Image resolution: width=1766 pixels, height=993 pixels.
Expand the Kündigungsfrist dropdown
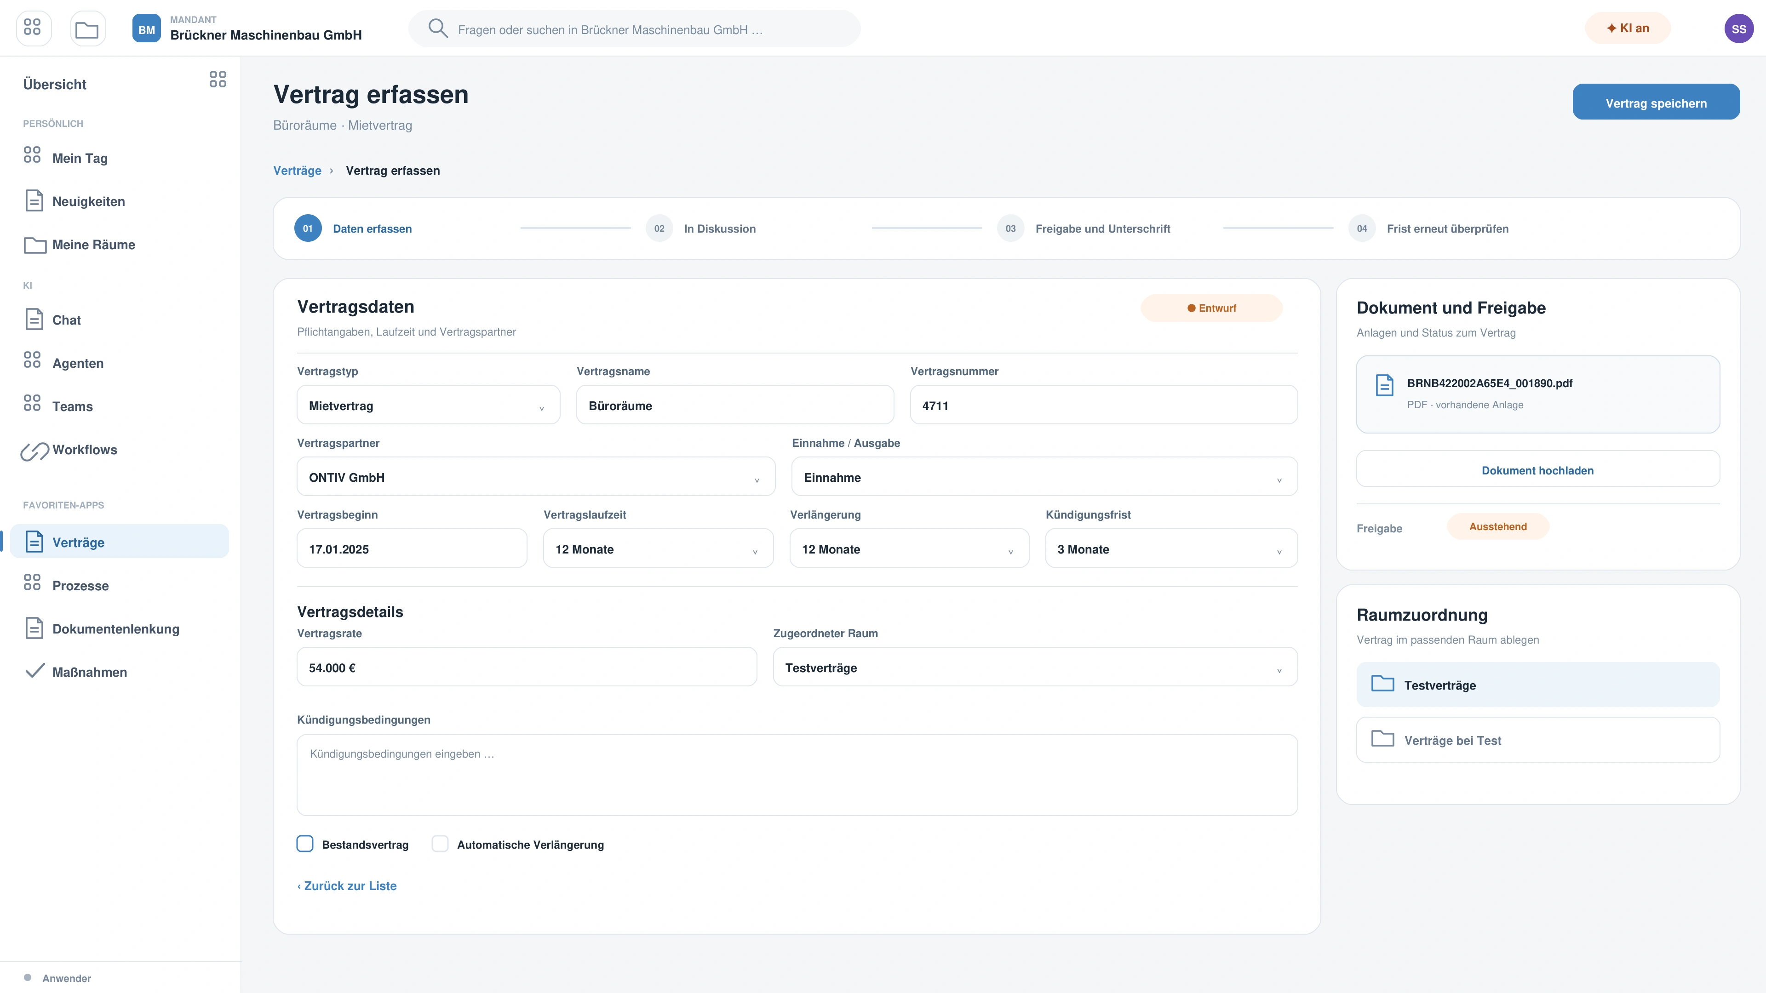1171,548
